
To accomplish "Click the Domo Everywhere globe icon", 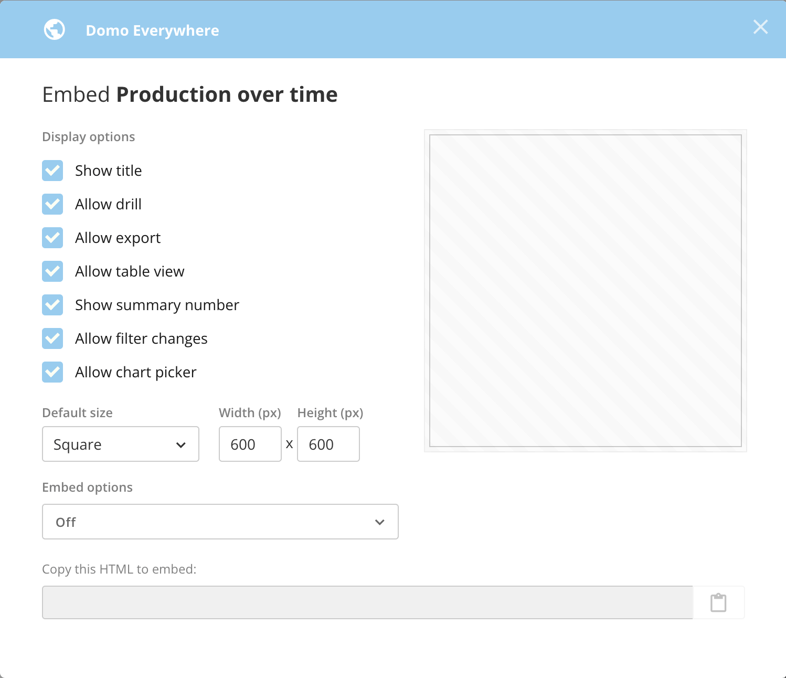I will pos(55,30).
